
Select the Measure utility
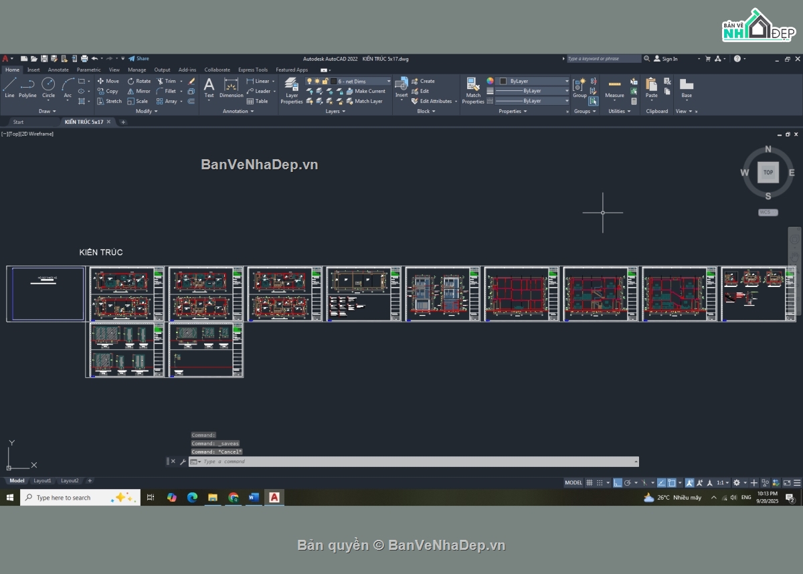click(x=614, y=88)
